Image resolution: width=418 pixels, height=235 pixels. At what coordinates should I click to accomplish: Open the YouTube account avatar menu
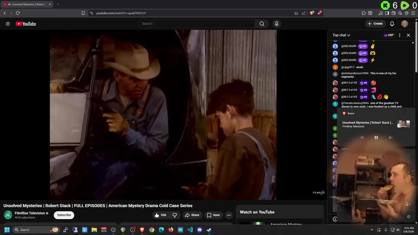pos(405,24)
